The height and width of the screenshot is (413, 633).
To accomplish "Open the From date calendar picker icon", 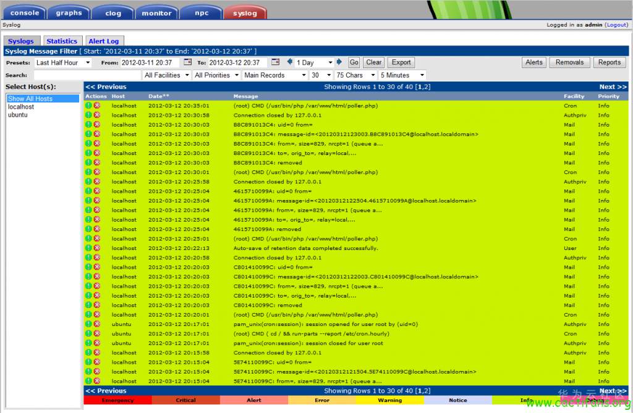I will pyautogui.click(x=188, y=62).
